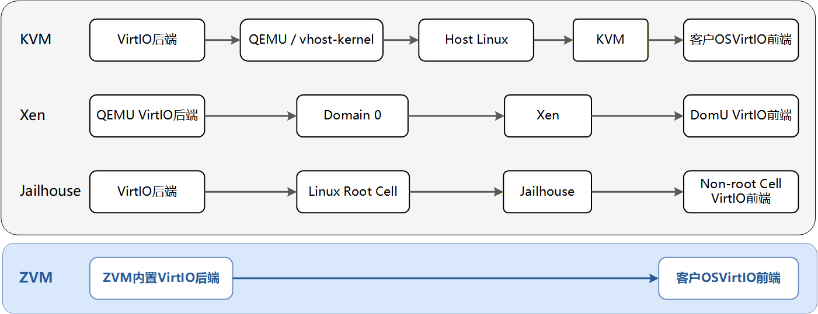Select the KVM hypervisor box
This screenshot has width=818, height=314.
[610, 40]
